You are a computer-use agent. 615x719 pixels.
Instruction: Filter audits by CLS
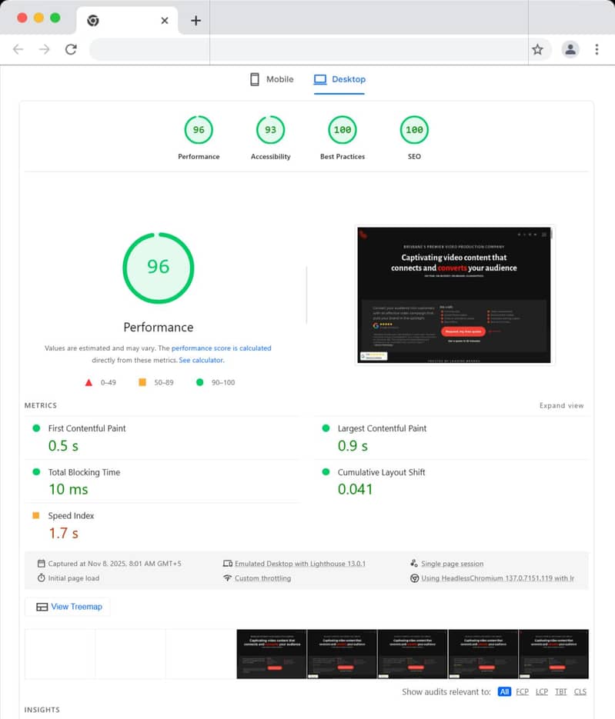click(580, 691)
